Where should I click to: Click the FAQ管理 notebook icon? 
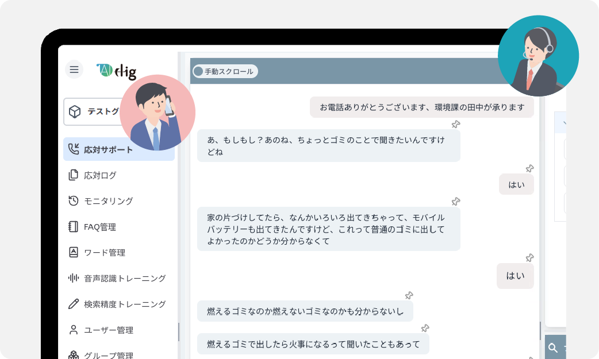(x=73, y=227)
